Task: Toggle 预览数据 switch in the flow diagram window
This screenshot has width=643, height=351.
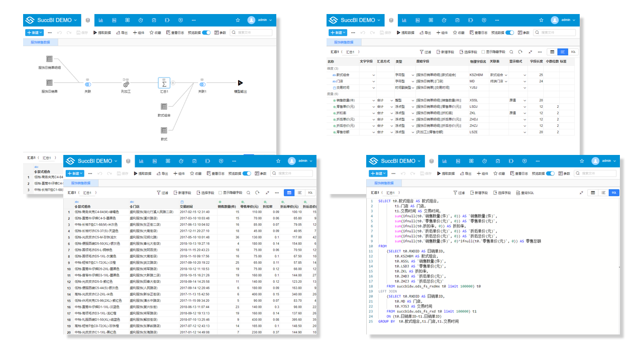Action: coord(206,33)
